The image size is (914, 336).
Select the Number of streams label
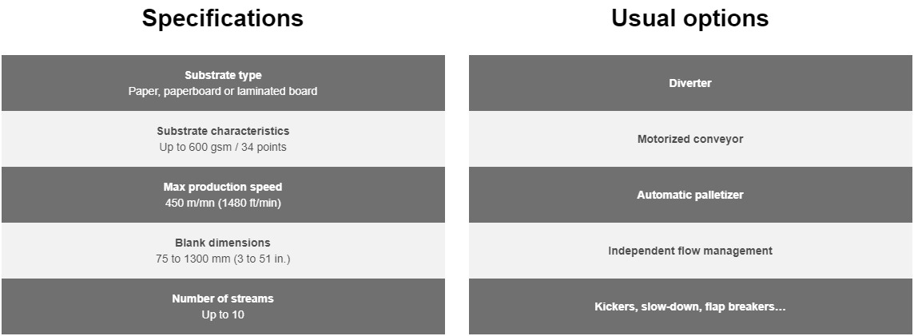[x=223, y=298]
